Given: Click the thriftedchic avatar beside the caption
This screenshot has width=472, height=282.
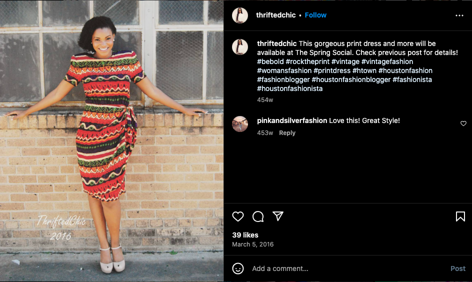Looking at the screenshot, I should tap(240, 47).
